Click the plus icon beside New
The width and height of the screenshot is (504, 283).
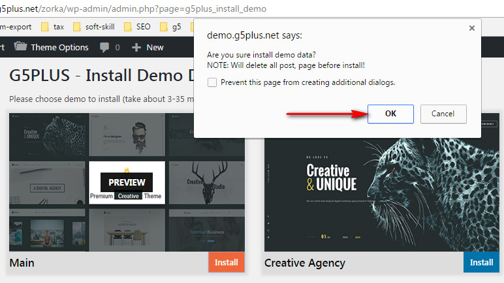[136, 48]
